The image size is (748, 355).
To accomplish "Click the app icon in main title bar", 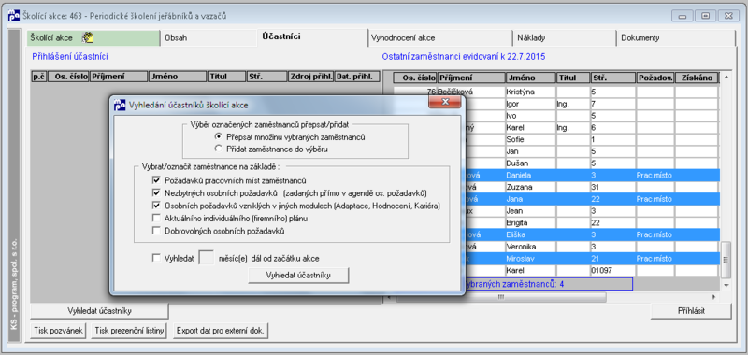I will (14, 16).
